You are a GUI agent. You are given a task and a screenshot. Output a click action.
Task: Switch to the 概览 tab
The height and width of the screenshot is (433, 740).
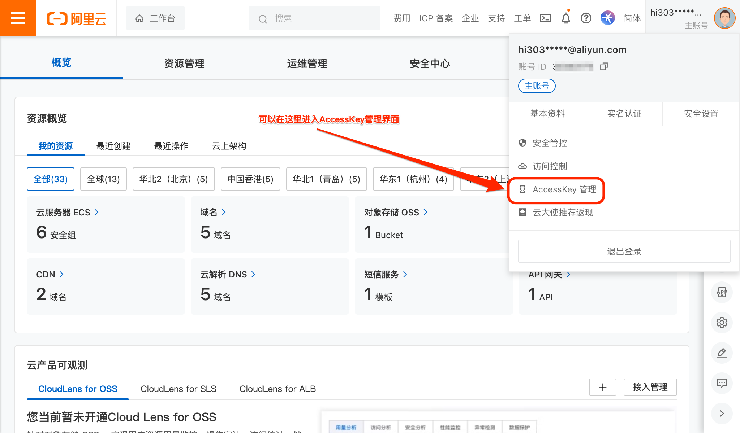pyautogui.click(x=61, y=63)
